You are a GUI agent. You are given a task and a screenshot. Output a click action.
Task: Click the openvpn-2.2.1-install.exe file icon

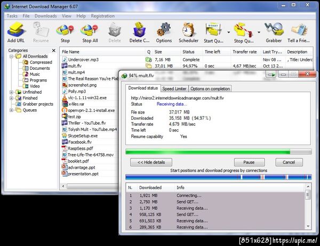[65, 110]
